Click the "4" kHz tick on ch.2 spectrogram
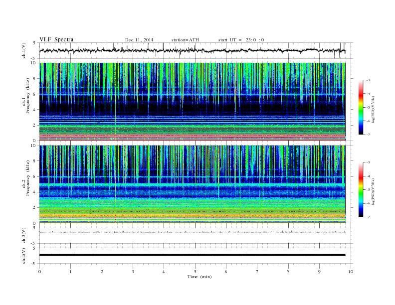This screenshot has height=305, width=395. click(34, 192)
